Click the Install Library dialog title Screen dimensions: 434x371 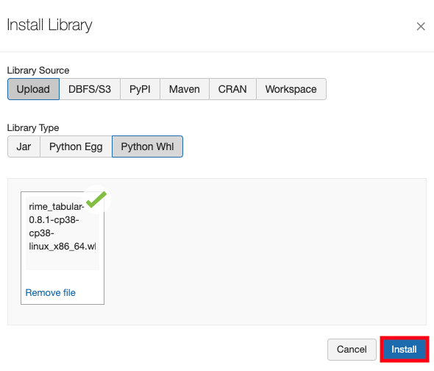(x=49, y=25)
